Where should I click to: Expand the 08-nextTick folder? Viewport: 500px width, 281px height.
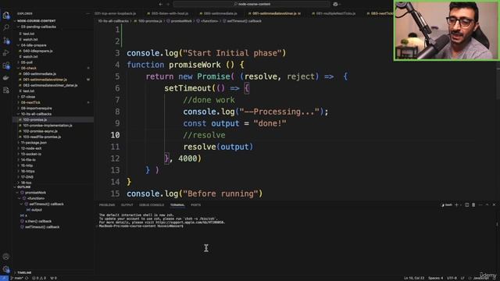pyautogui.click(x=30, y=102)
